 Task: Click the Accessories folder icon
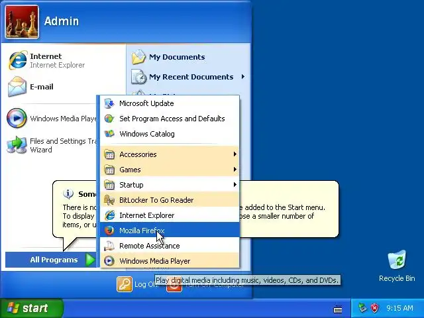(x=109, y=154)
